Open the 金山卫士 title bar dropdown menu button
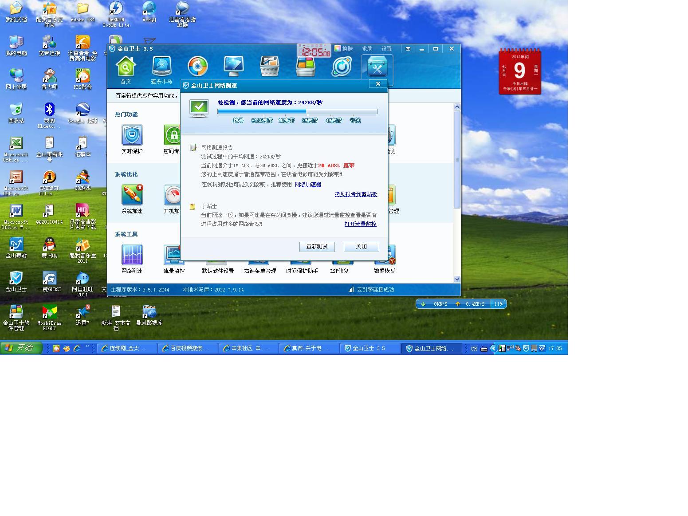 [408, 49]
